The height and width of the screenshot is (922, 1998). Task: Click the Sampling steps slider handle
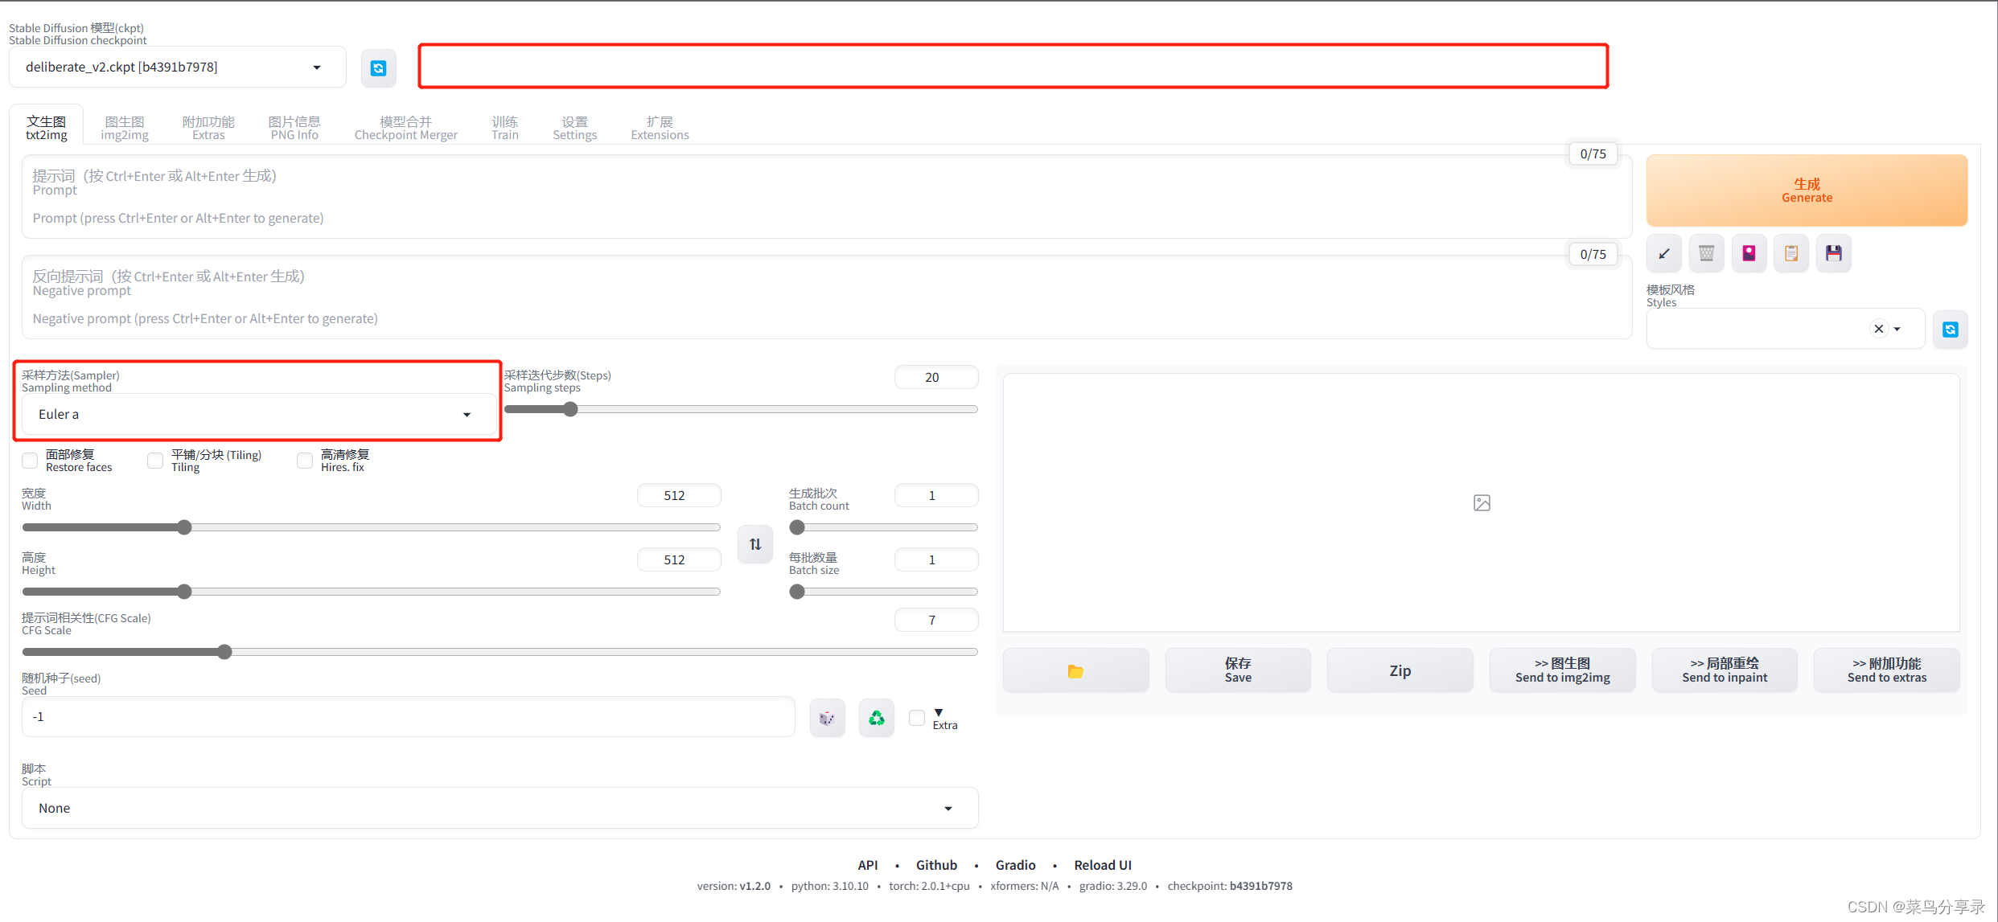click(x=570, y=410)
